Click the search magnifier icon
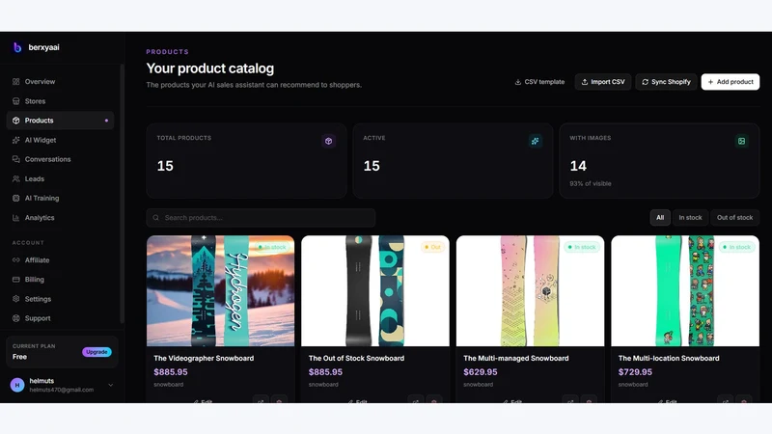Image resolution: width=772 pixels, height=434 pixels. (156, 218)
